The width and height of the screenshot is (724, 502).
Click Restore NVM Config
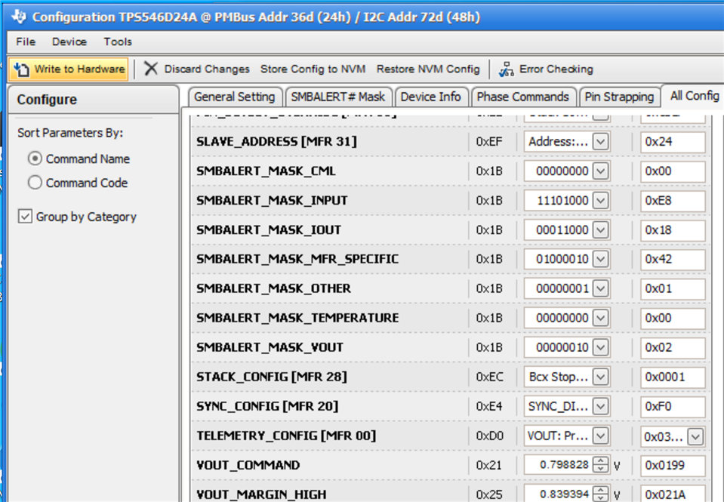coord(428,69)
